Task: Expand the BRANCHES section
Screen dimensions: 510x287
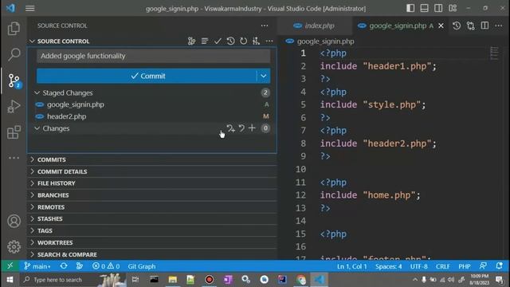Action: pyautogui.click(x=152, y=195)
